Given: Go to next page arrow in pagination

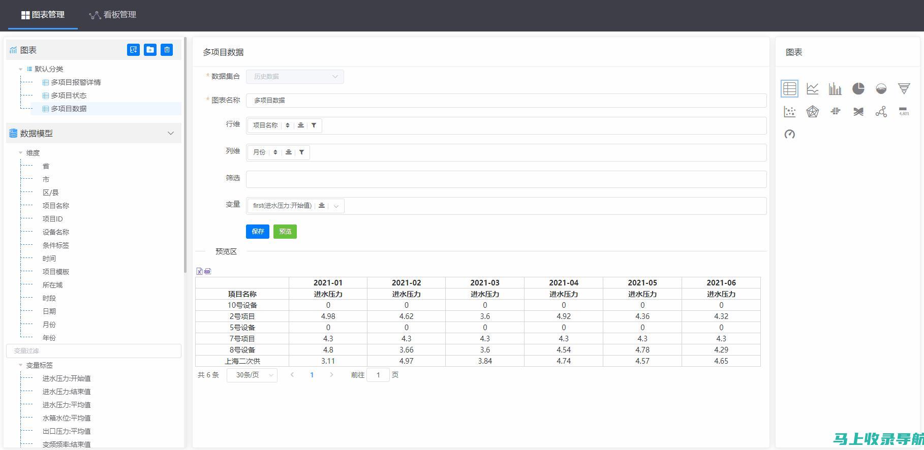Looking at the screenshot, I should (x=331, y=375).
